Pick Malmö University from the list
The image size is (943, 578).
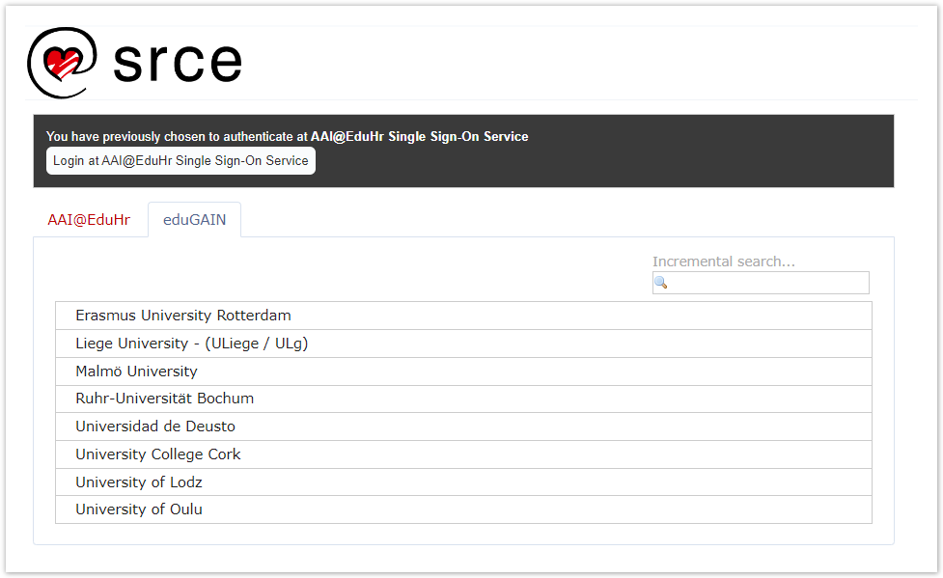136,372
